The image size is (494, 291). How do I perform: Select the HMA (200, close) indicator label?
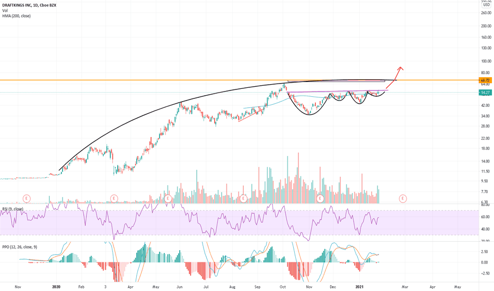pyautogui.click(x=16, y=16)
